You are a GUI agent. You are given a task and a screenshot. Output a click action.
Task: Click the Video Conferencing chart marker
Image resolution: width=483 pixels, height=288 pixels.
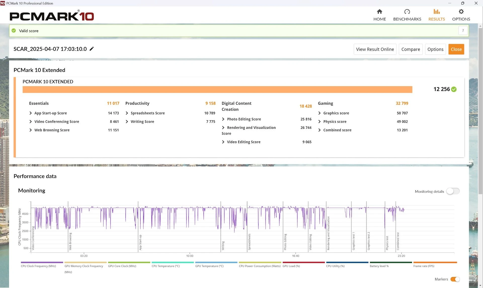point(33,238)
